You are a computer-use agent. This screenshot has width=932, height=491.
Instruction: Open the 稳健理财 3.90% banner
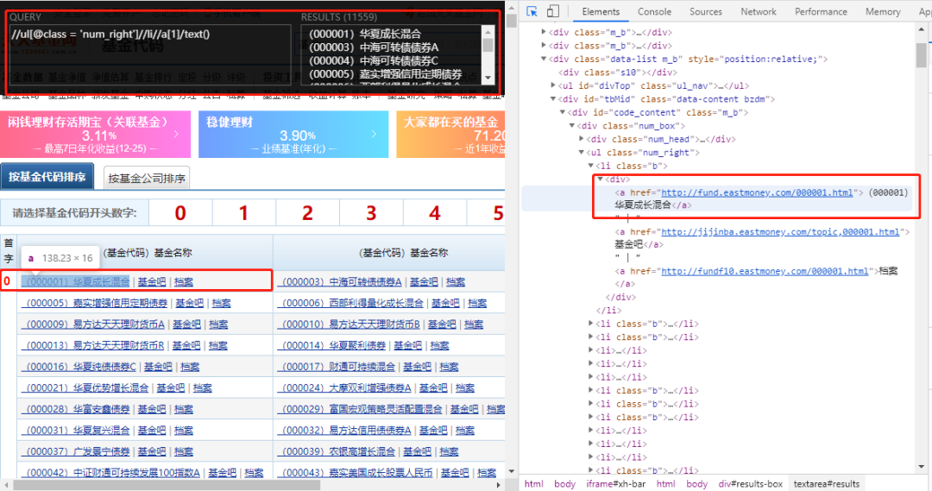click(x=293, y=135)
